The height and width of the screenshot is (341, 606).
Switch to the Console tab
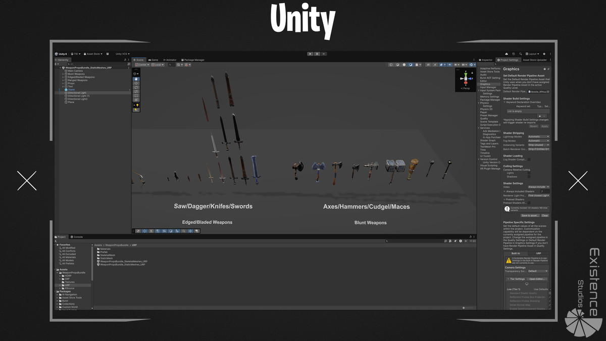(x=77, y=237)
